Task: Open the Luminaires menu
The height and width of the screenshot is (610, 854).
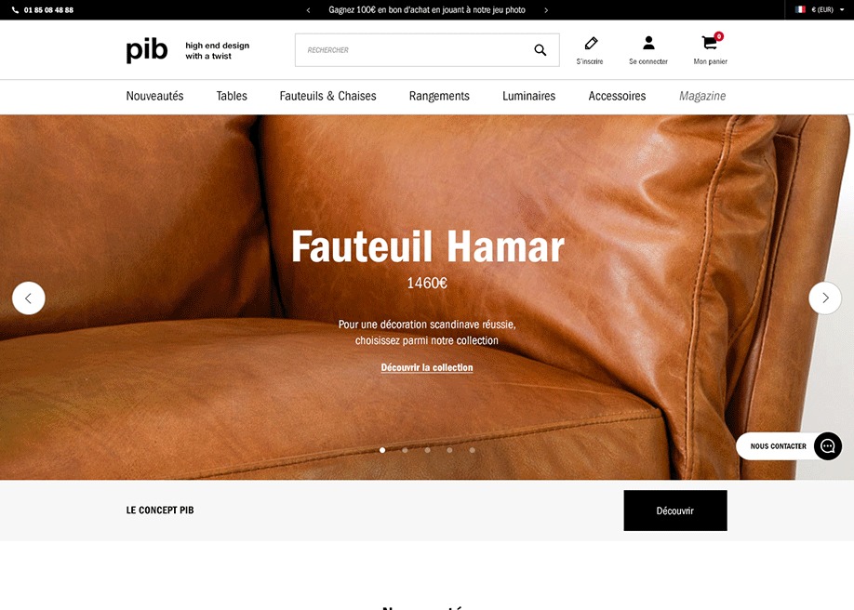Action: pyautogui.click(x=528, y=96)
